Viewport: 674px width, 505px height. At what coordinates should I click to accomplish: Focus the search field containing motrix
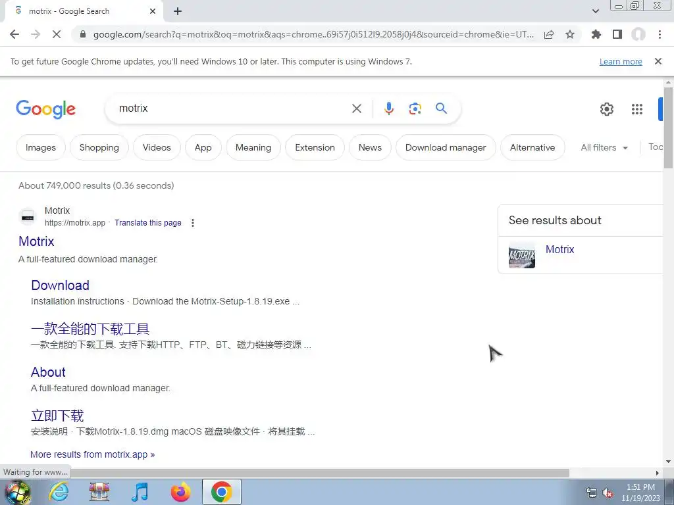232,108
